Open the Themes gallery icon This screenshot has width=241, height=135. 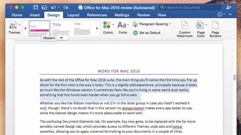13,25
